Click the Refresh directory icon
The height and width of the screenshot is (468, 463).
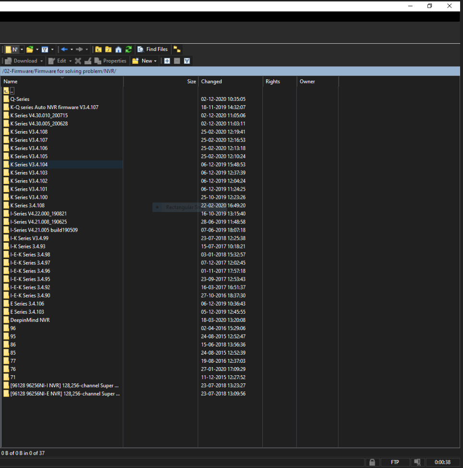128,49
